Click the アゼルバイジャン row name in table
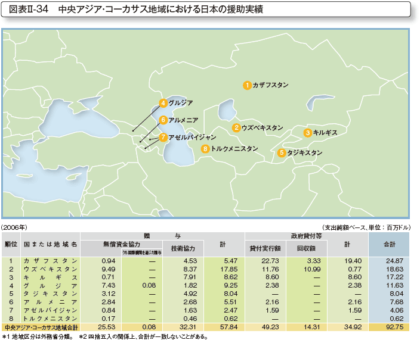420x340 pixels. [x=50, y=311]
